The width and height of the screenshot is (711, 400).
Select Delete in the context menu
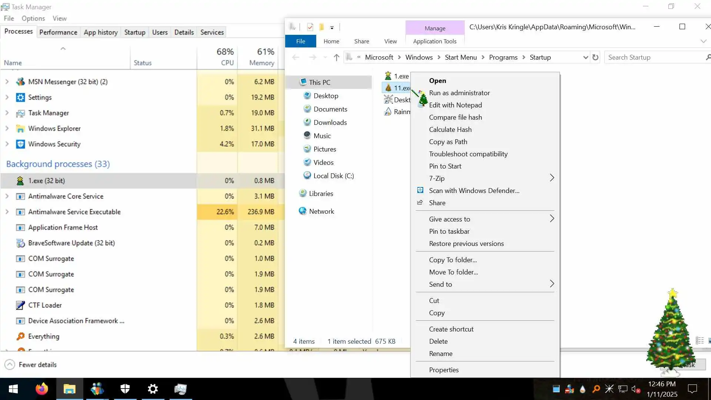(x=438, y=341)
